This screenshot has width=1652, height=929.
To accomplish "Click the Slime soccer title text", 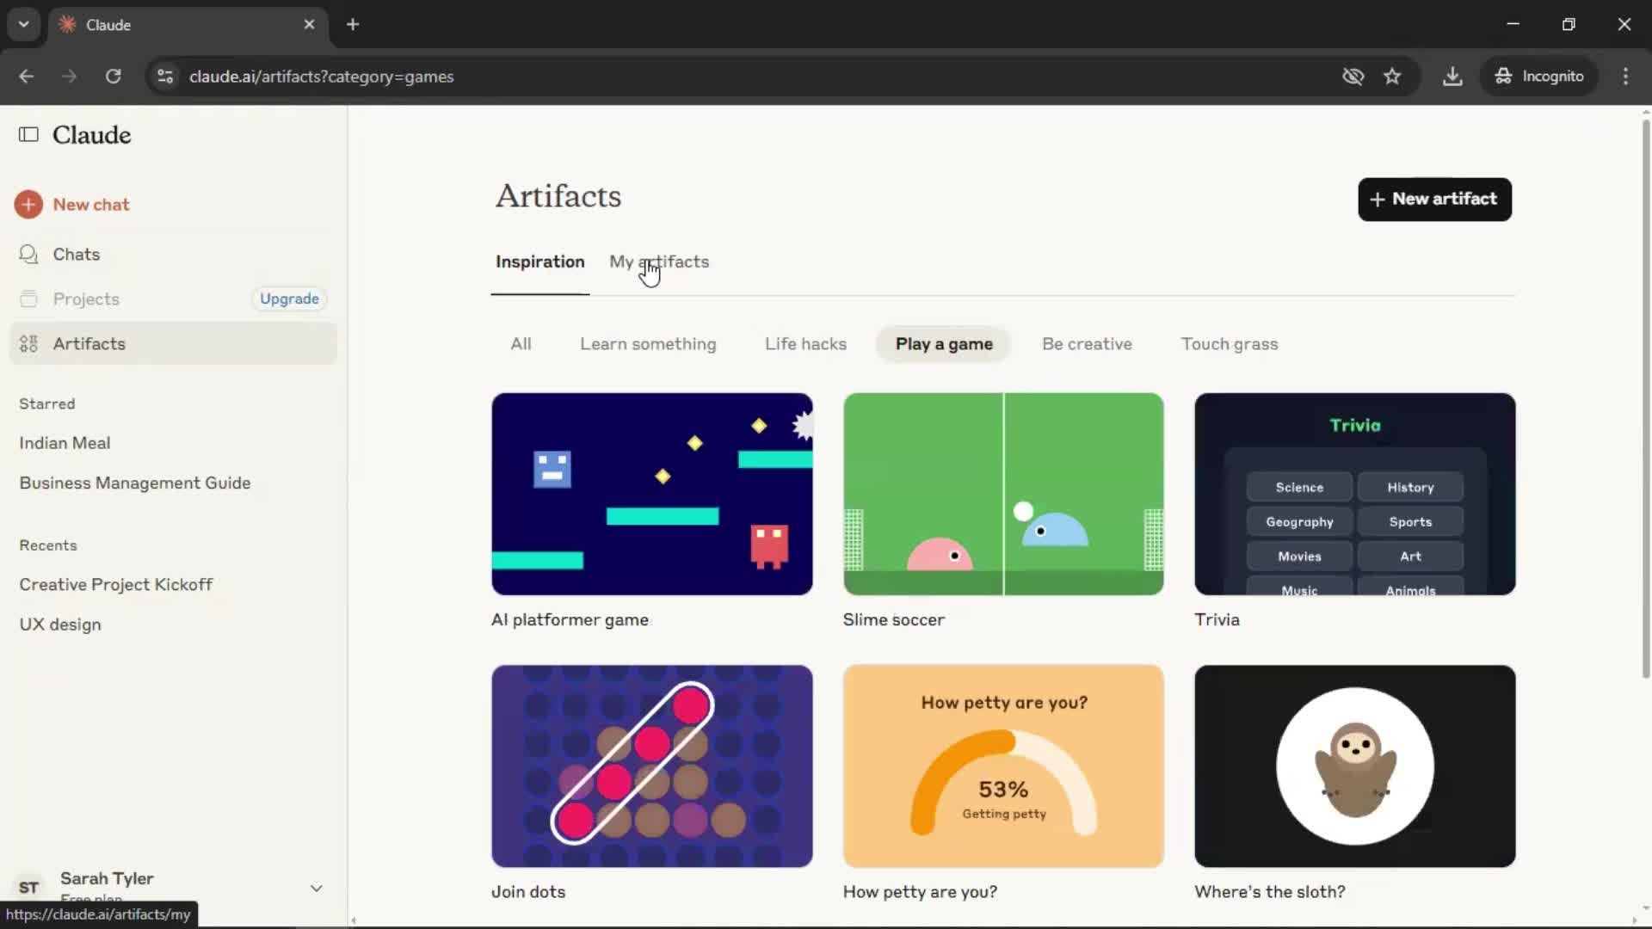I will (x=893, y=620).
